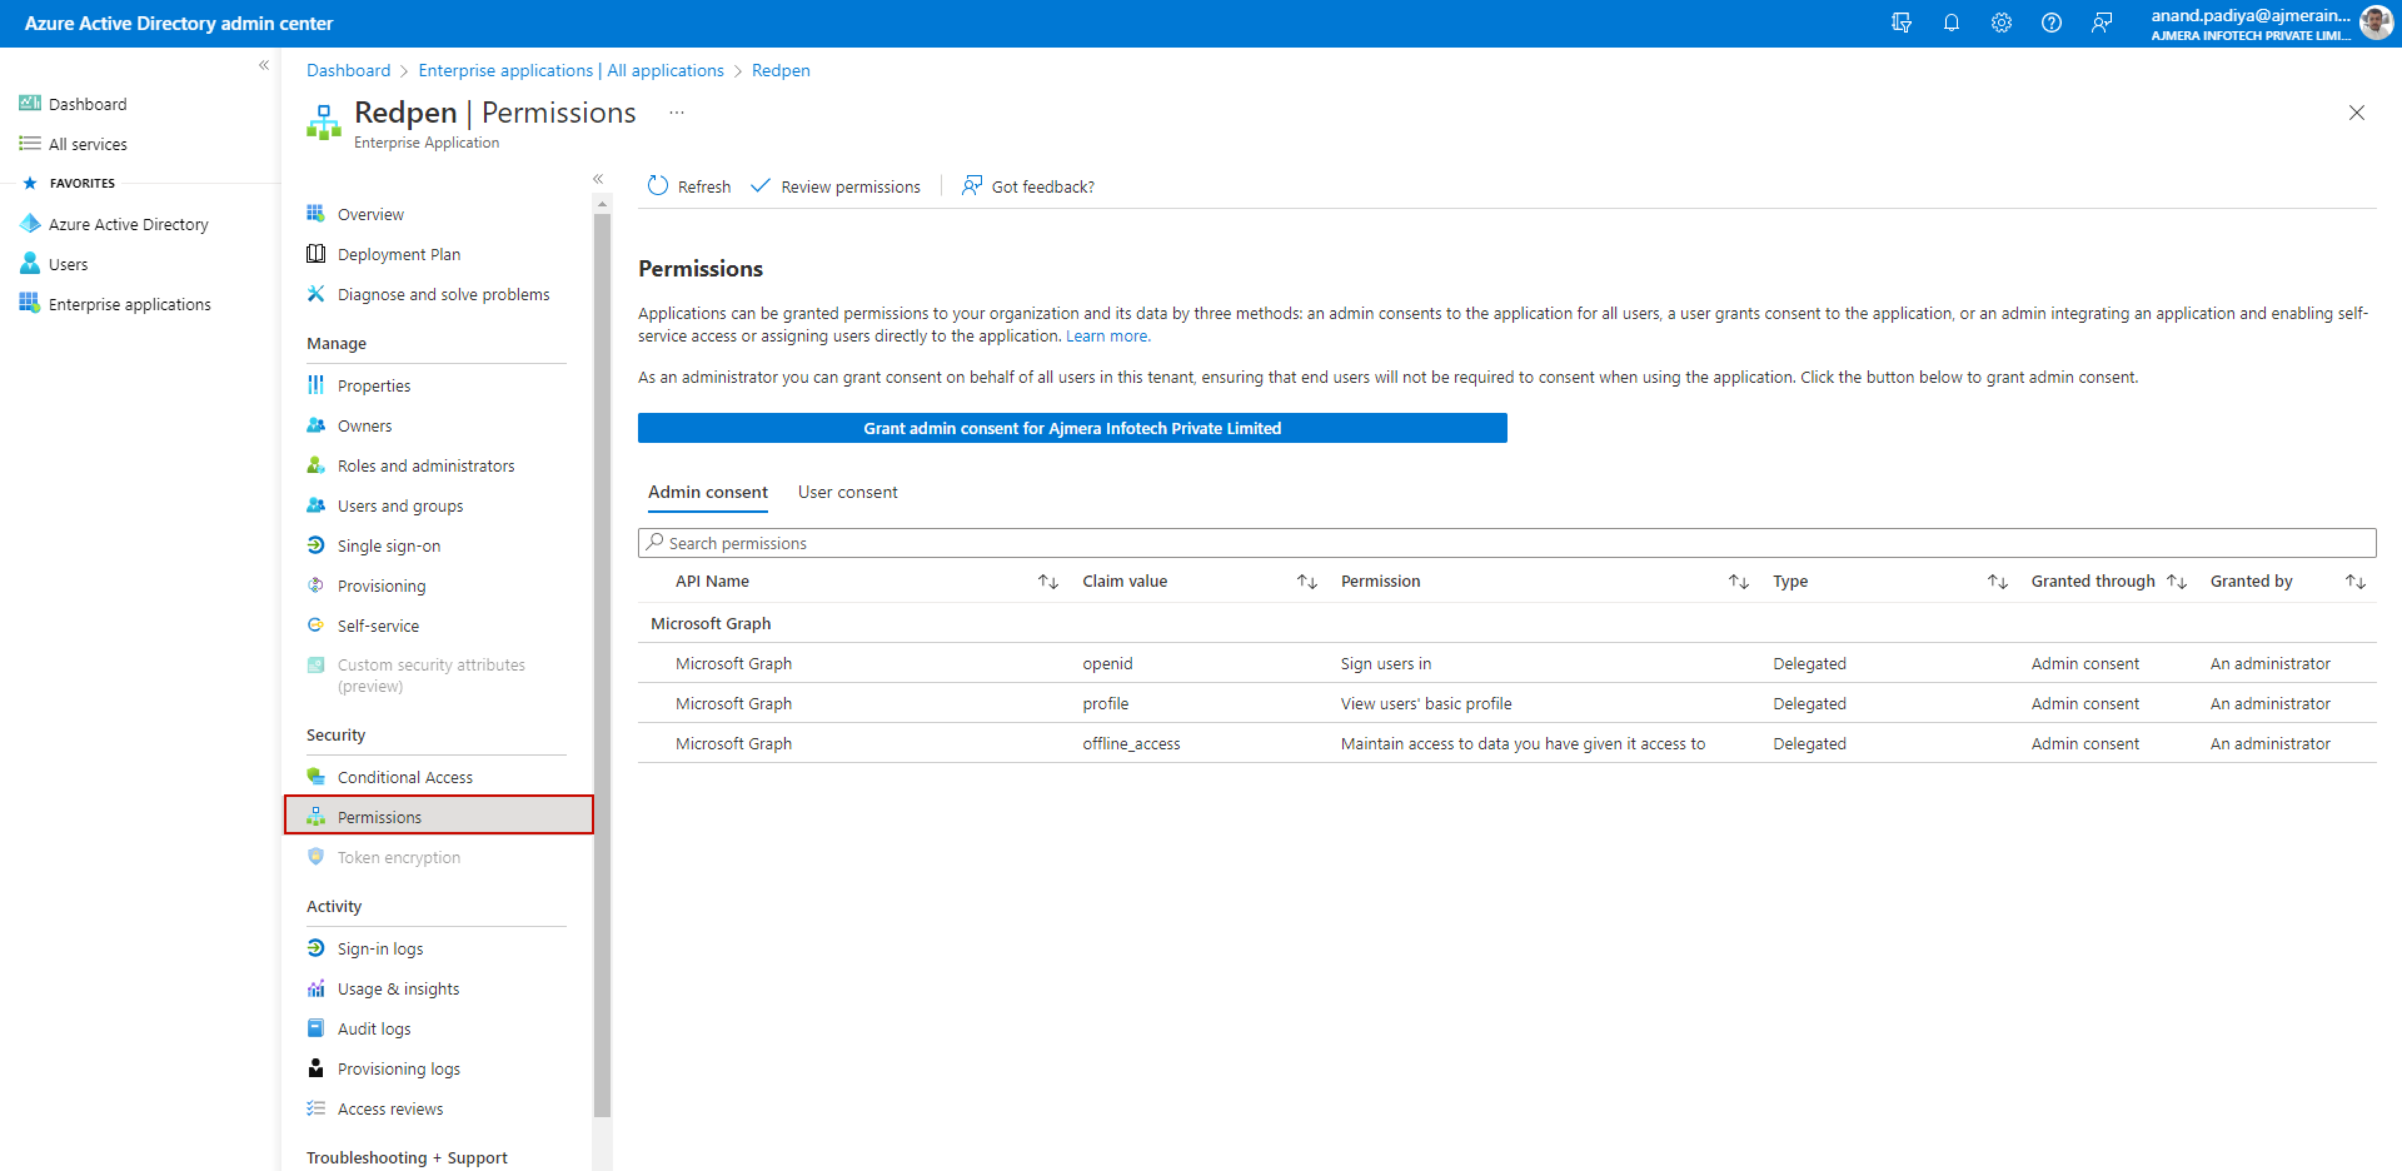Open the help question mark icon
Image resolution: width=2402 pixels, height=1171 pixels.
pos(2050,23)
